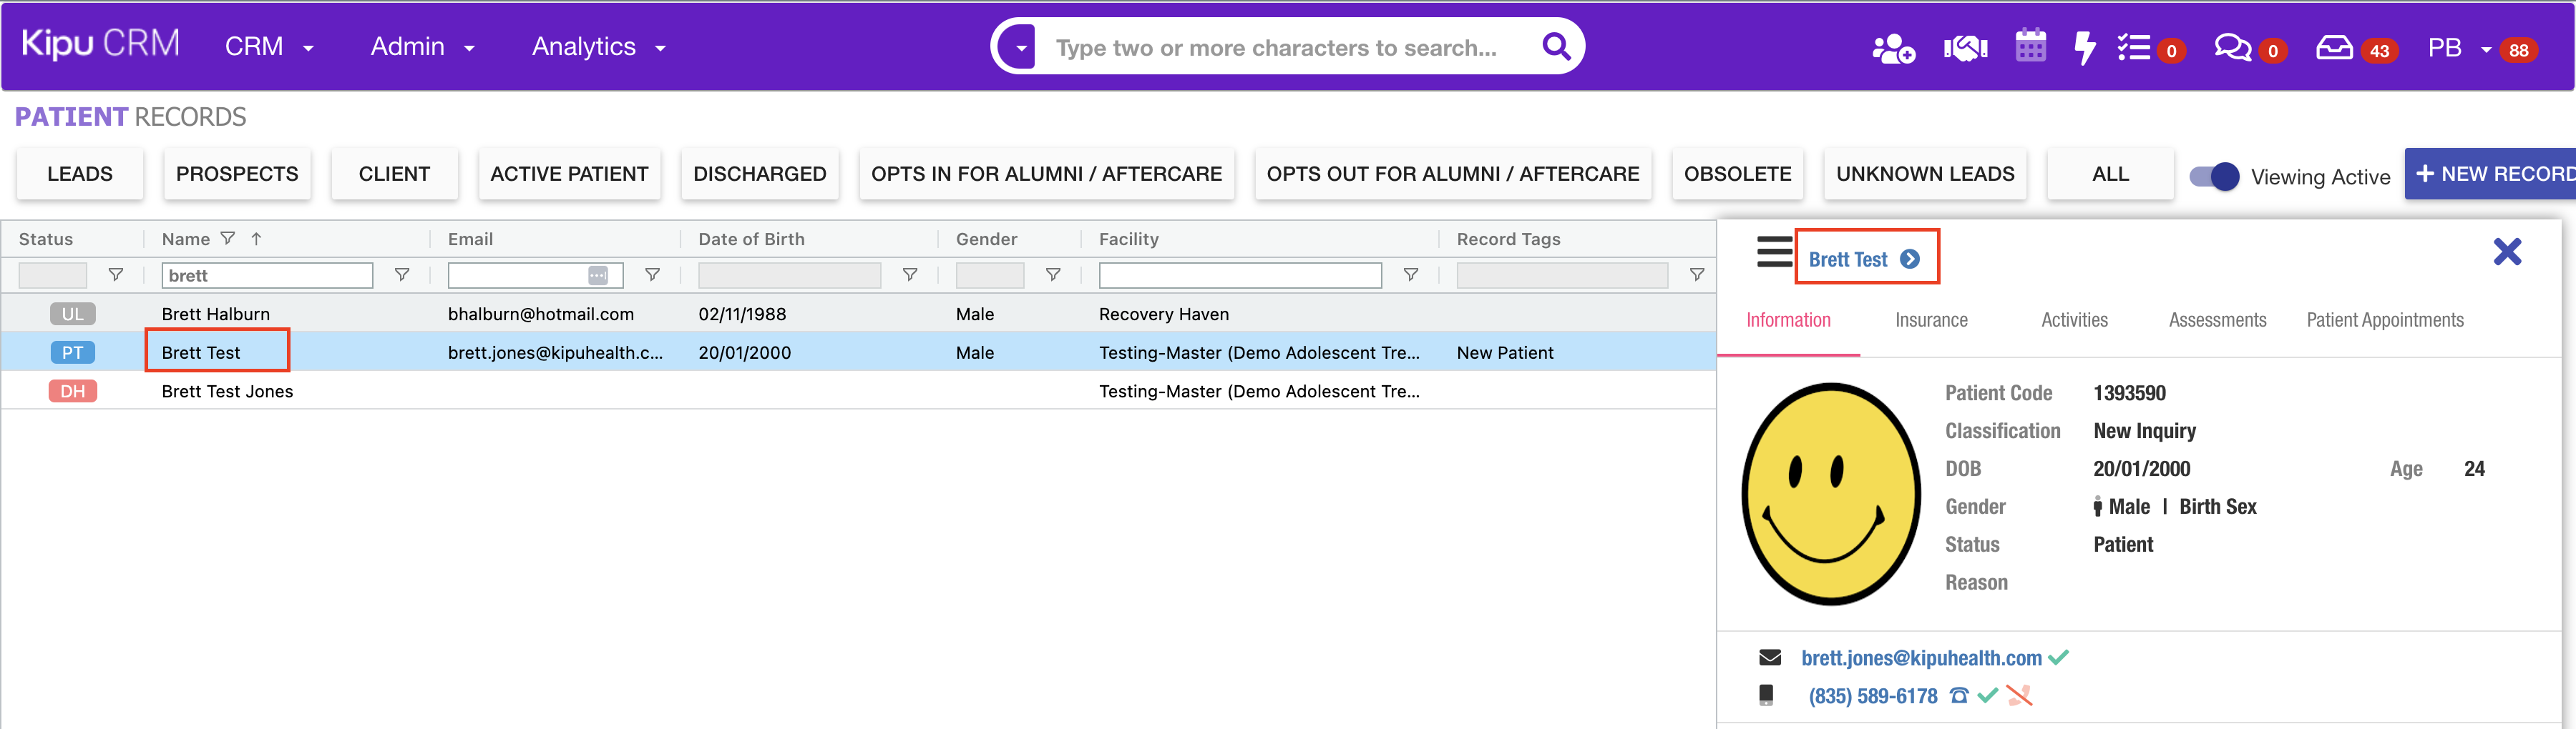
Task: Switch to the Patient Appointments tab
Action: [x=2384, y=321]
